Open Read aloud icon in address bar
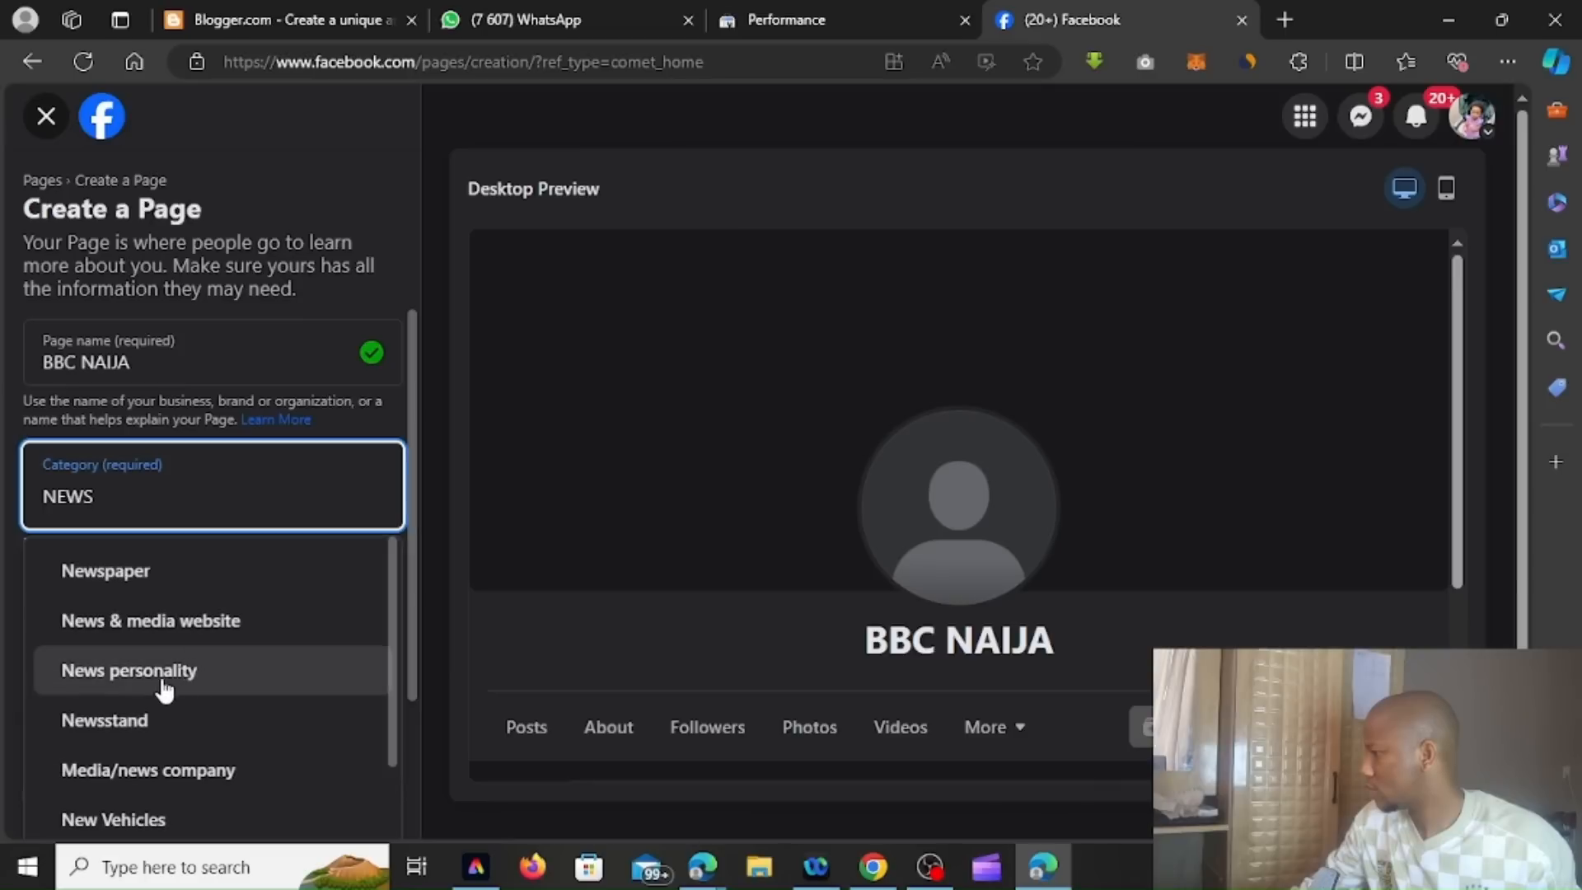 940,62
